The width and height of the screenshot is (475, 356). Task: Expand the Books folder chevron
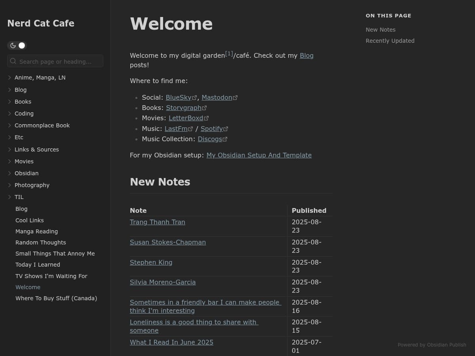[9, 102]
